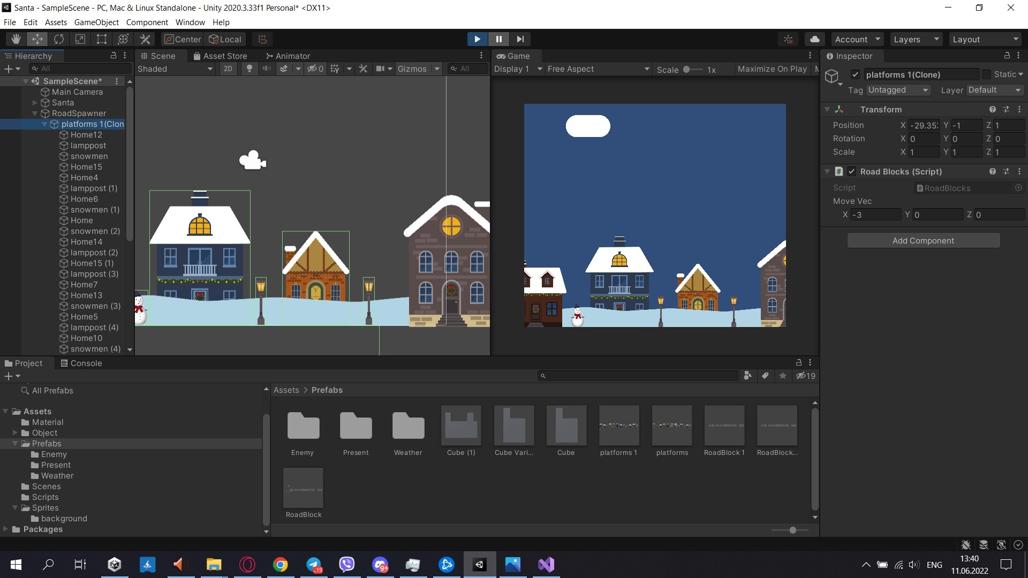This screenshot has width=1028, height=578.
Task: Uncheck the Static checkbox in the Inspector
Action: click(986, 74)
